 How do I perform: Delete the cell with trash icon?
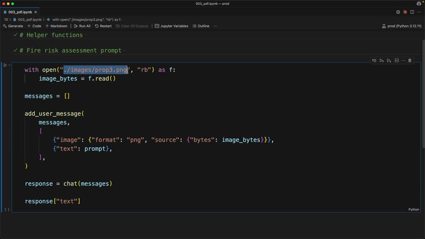tap(410, 61)
